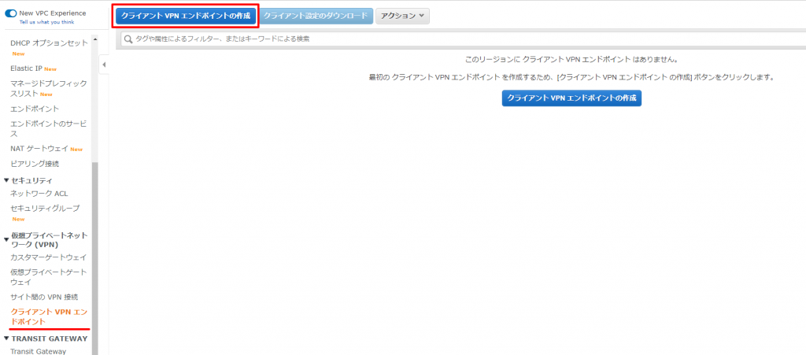The width and height of the screenshot is (806, 355).
Task: Click the tag and attribute filter search field
Action: (463, 39)
